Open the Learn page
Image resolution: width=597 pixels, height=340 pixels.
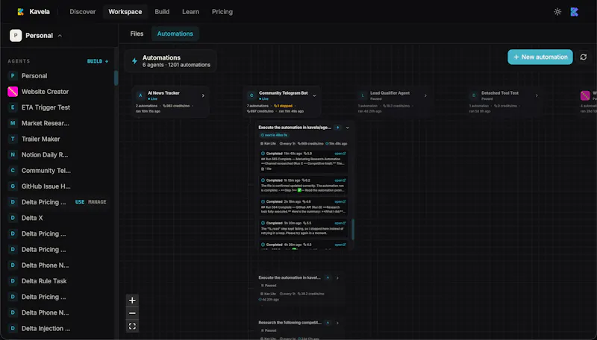coord(190,12)
